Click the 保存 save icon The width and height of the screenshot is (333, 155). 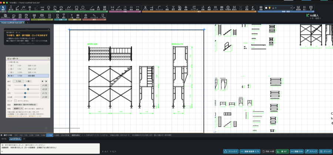(x=20, y=16)
